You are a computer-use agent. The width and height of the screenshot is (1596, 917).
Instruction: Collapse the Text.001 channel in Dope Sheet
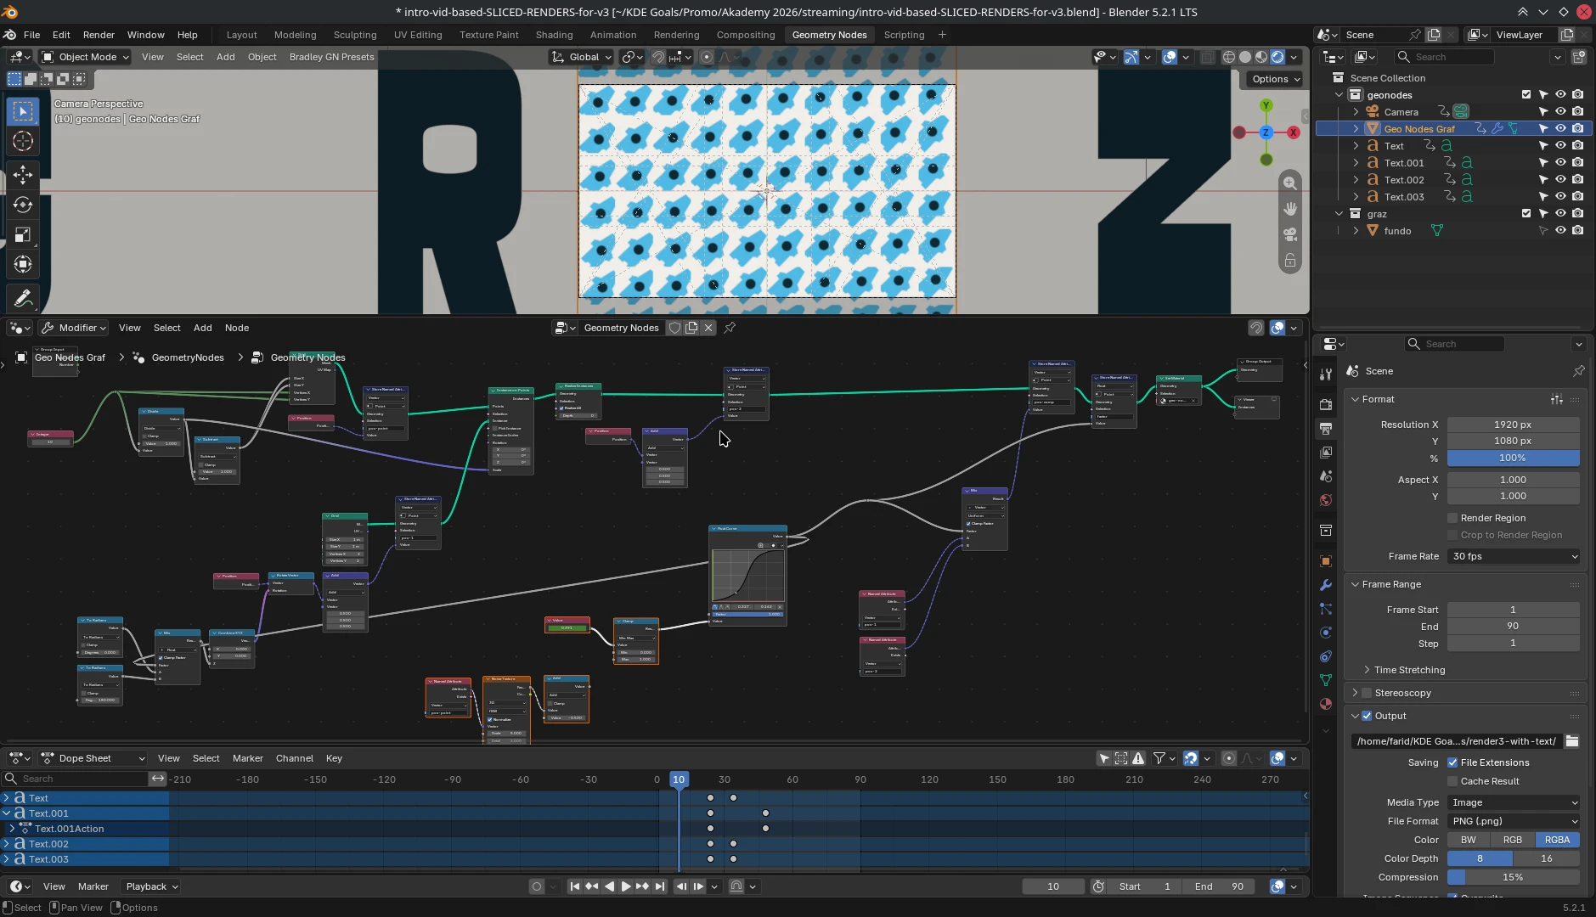(x=7, y=813)
